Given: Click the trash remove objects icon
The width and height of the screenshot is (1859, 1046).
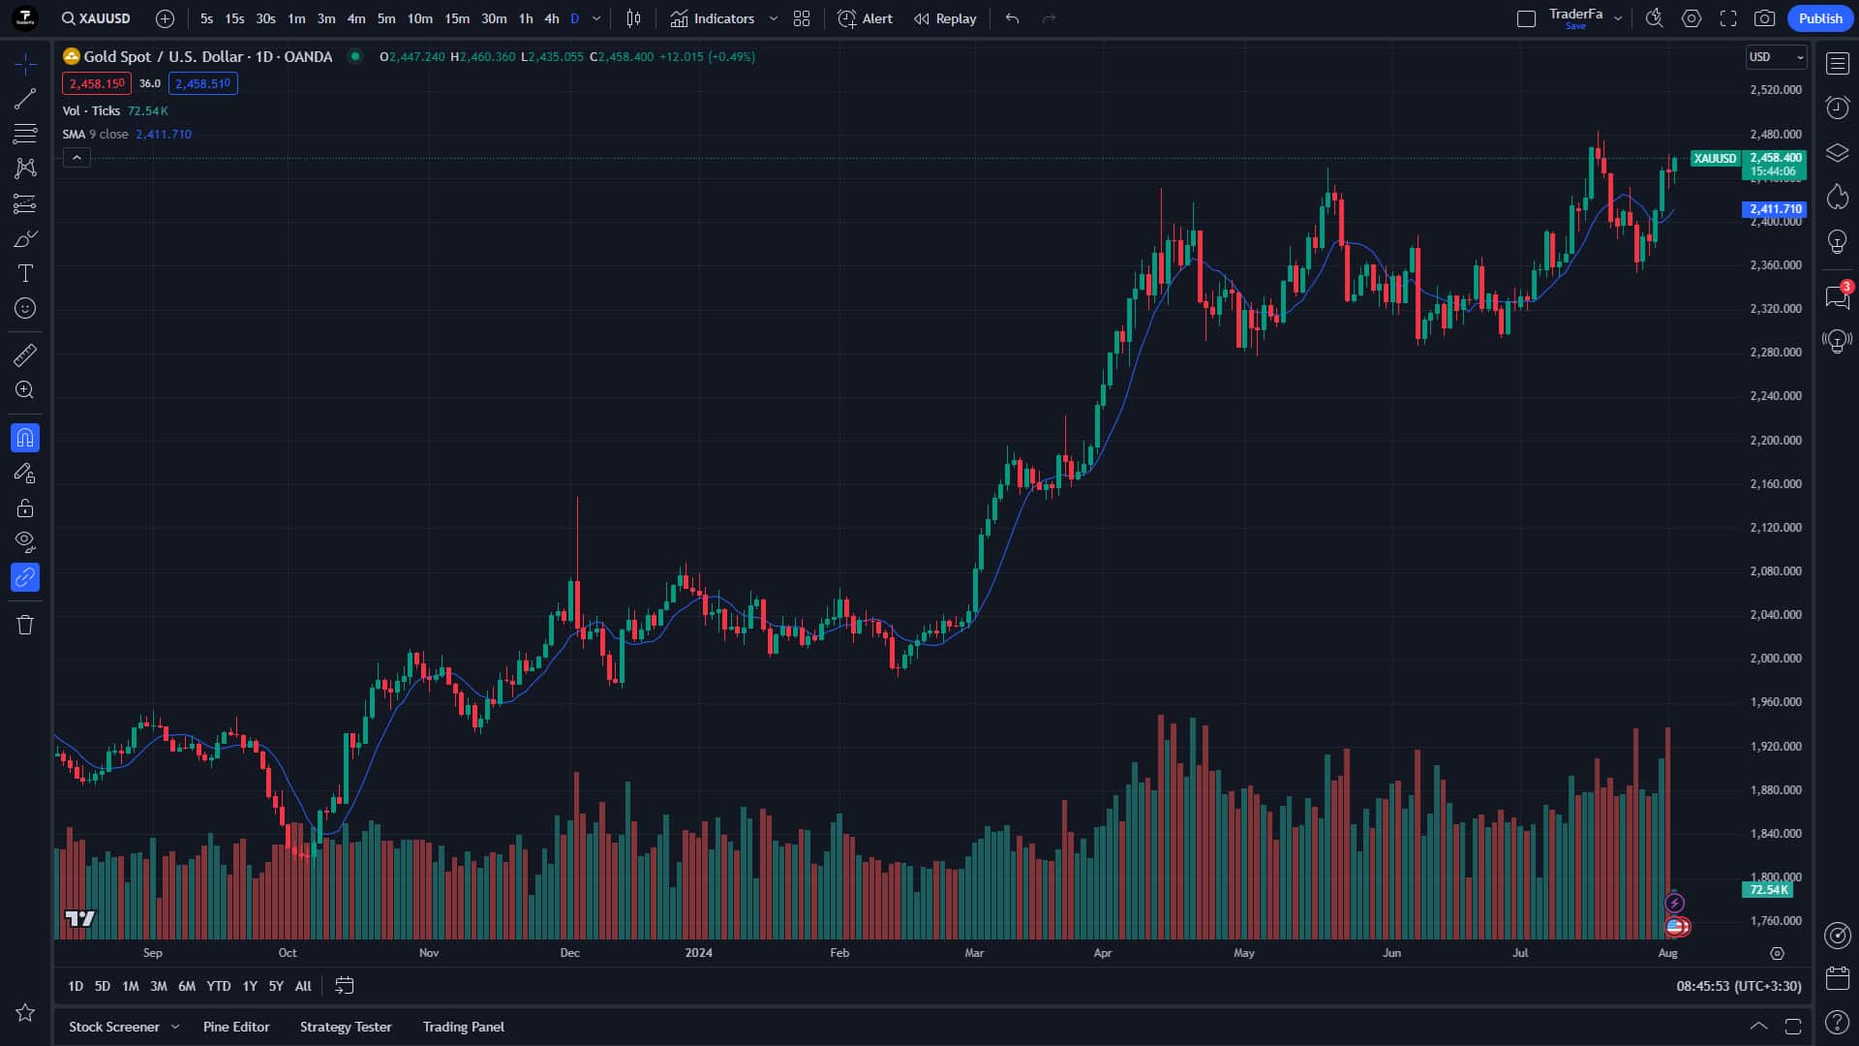Looking at the screenshot, I should point(25,625).
